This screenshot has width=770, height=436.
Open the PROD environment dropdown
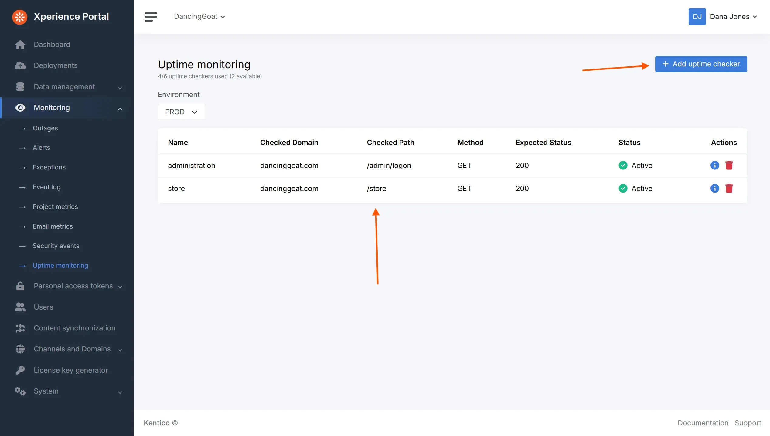[182, 112]
